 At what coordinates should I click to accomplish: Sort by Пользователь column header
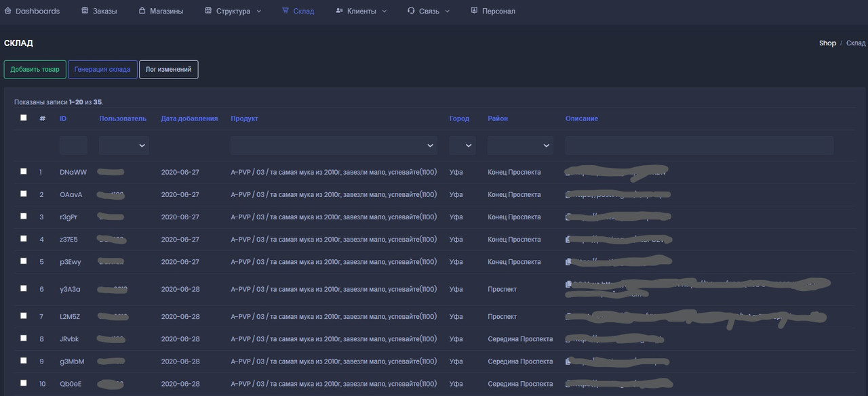(123, 118)
